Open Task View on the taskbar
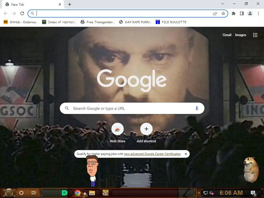Image resolution: width=264 pixels, height=198 pixels. pyautogui.click(x=34, y=193)
